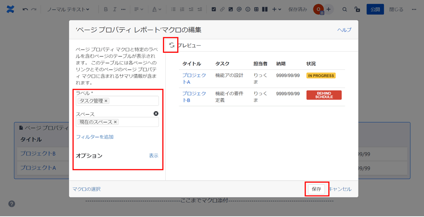
Task: Expand オプション by clicking 表示
Action: (153, 156)
